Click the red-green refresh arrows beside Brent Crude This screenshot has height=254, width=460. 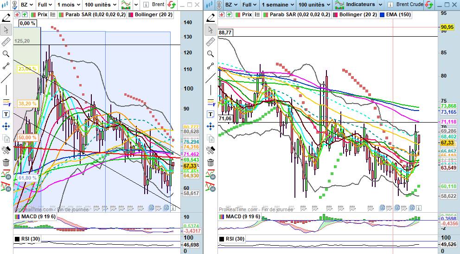[x=429, y=5]
